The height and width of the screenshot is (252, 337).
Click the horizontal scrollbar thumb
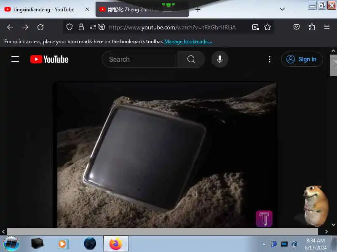point(163,232)
